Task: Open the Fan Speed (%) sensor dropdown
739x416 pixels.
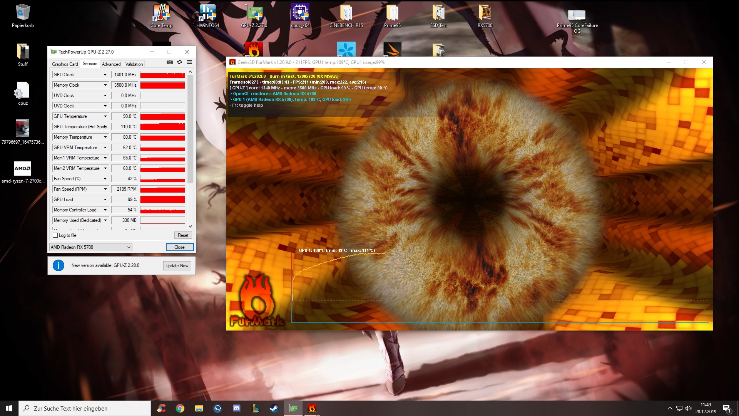Action: (x=105, y=179)
